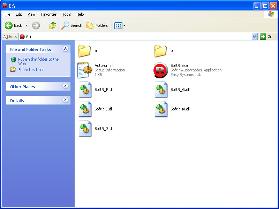The image size is (279, 209).
Task: Open the Edit menu
Action: (x=19, y=14)
